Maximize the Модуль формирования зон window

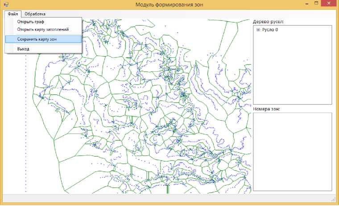316,3
